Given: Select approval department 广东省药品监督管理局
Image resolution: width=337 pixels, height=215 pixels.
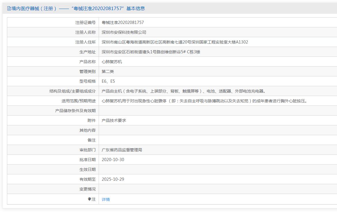Looking at the screenshot, I should pos(122,150).
